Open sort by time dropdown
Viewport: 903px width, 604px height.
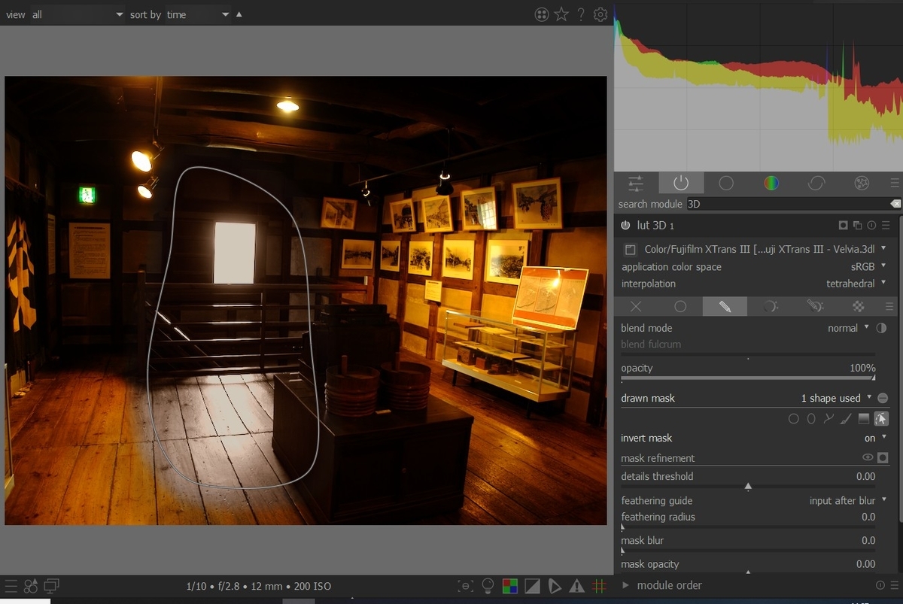coord(199,14)
